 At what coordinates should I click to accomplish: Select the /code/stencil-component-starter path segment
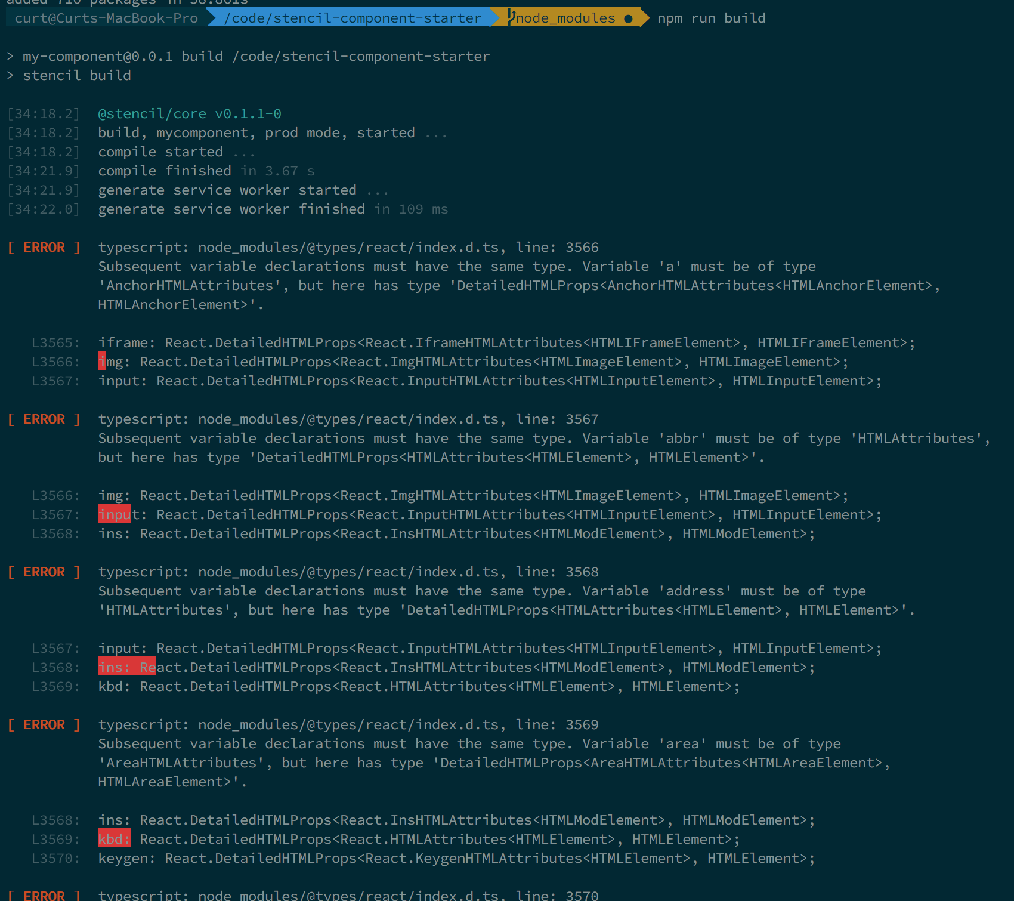[352, 18]
